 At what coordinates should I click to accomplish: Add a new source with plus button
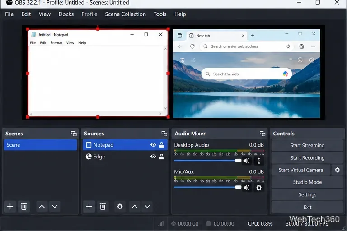[x=89, y=207]
